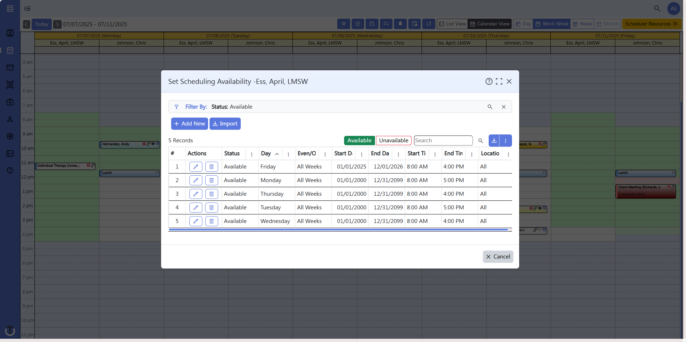Open Help from the sidebar question mark

pos(10,171)
